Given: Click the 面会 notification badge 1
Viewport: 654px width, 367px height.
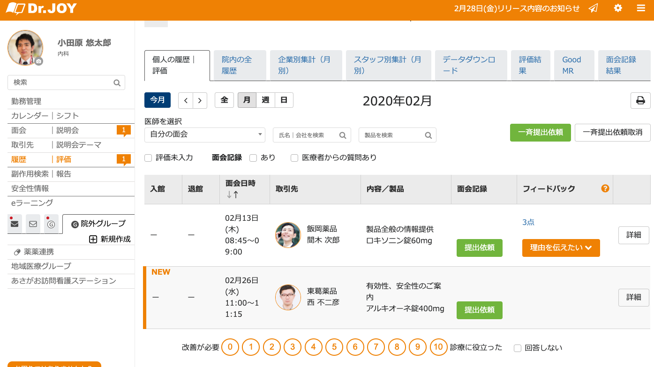Looking at the screenshot, I should (x=124, y=130).
